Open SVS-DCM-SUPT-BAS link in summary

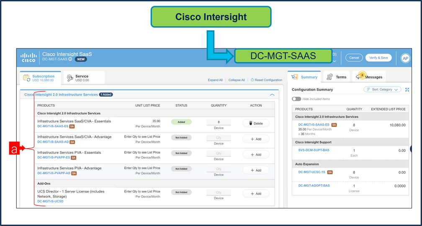(x=314, y=150)
